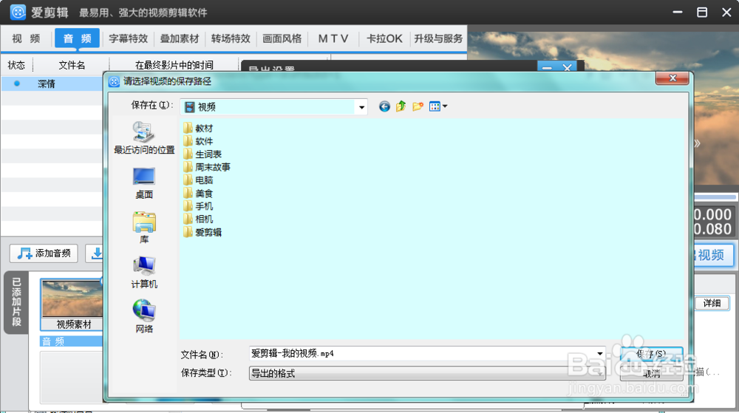Select Computer (计算机) in places sidebar
This screenshot has height=413, width=739.
point(144,272)
